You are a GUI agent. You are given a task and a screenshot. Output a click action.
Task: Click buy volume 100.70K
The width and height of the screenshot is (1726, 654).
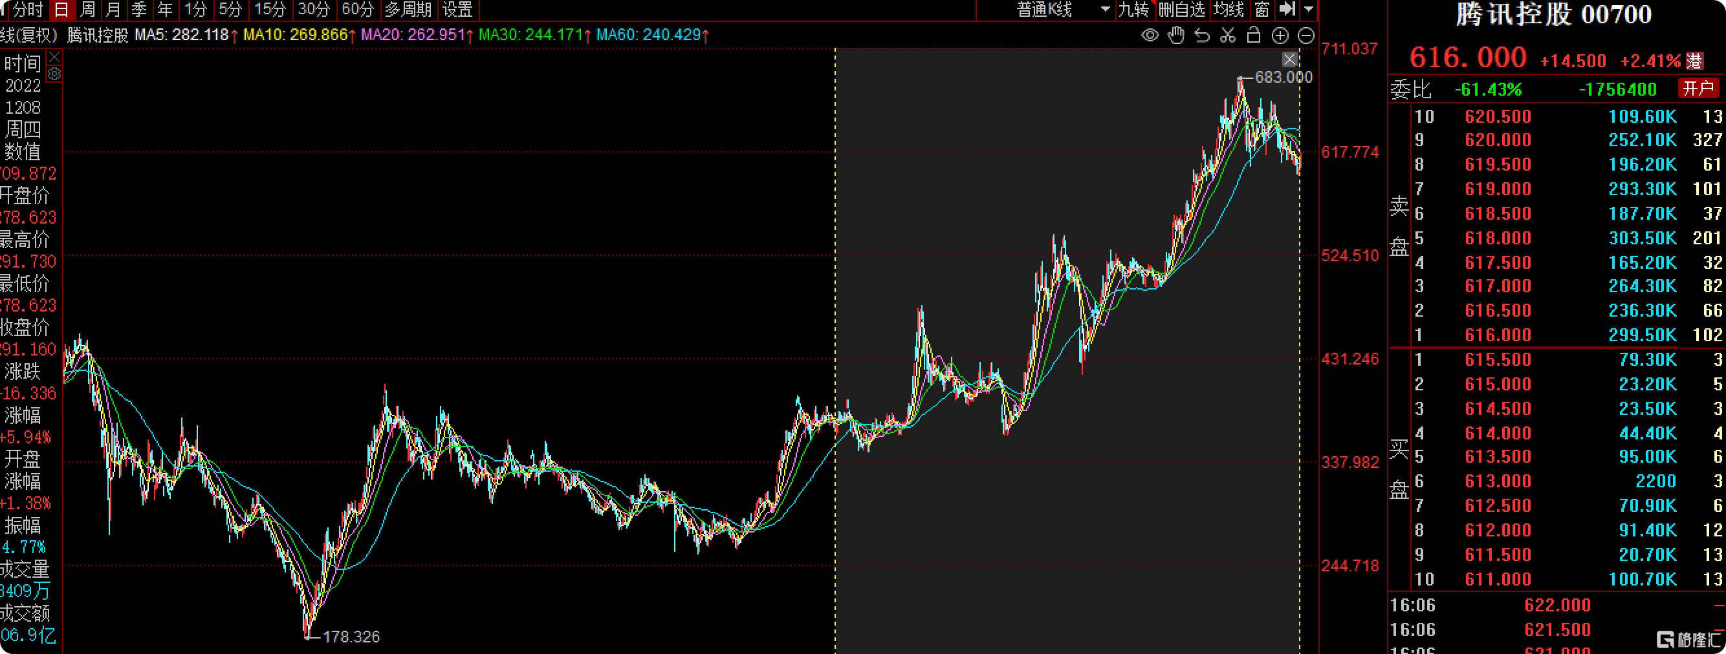click(x=1643, y=579)
